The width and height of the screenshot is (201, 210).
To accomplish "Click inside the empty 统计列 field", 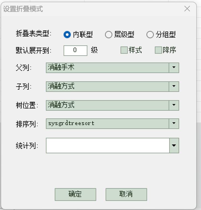I will 108,146.
